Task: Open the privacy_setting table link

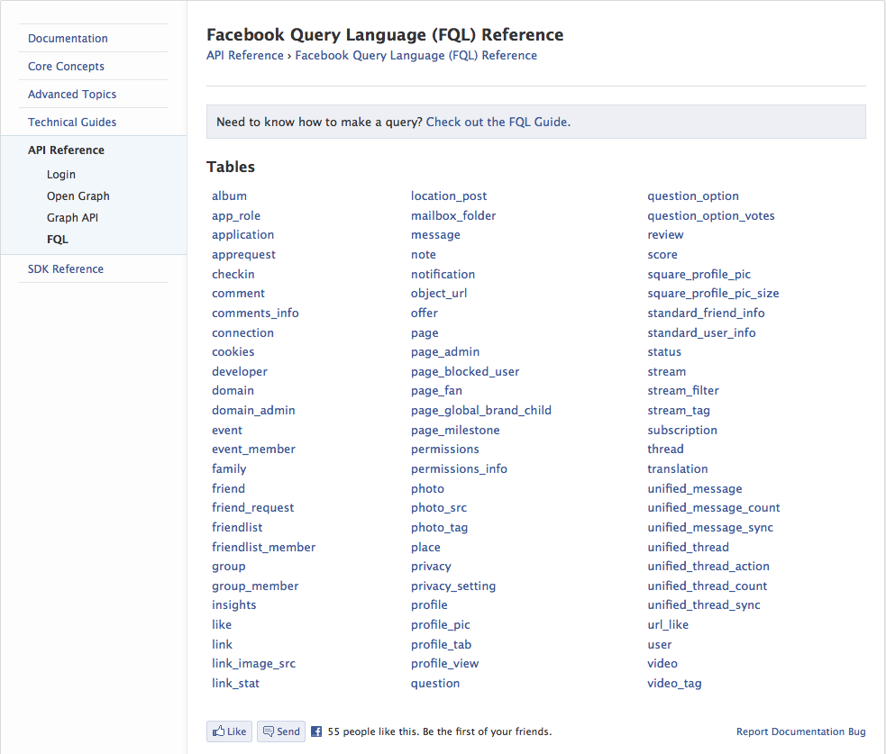Action: [453, 586]
